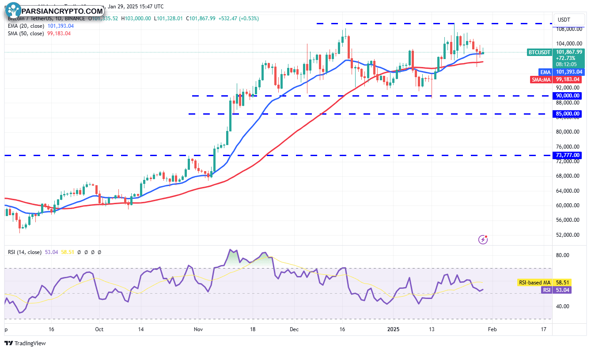The width and height of the screenshot is (591, 351).
Task: Click the 90,000.00 price line label
Action: [x=568, y=96]
